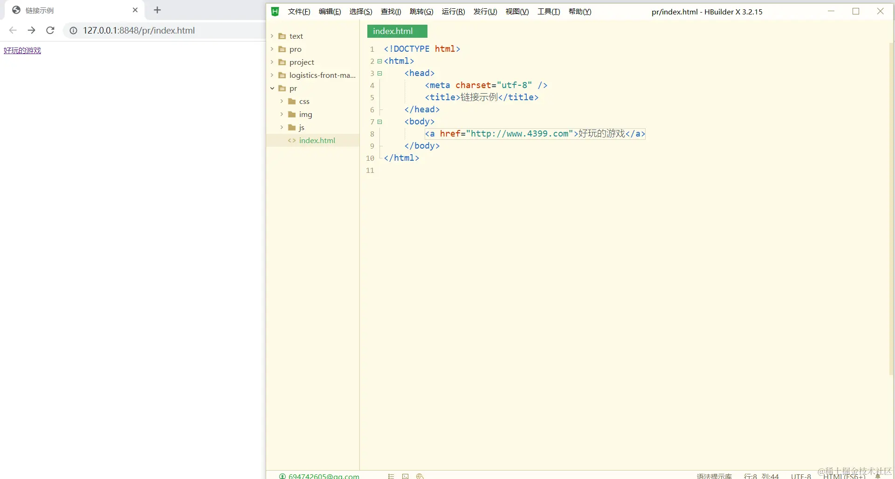895x479 pixels.
Task: Click the globe favicon on 链接示例 tab
Action: 16,10
